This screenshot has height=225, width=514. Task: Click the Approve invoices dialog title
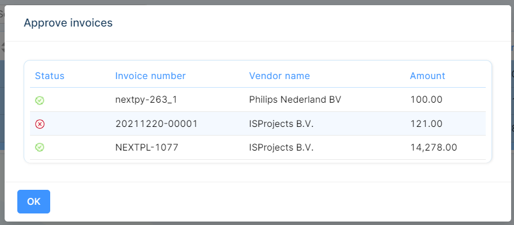tap(68, 23)
